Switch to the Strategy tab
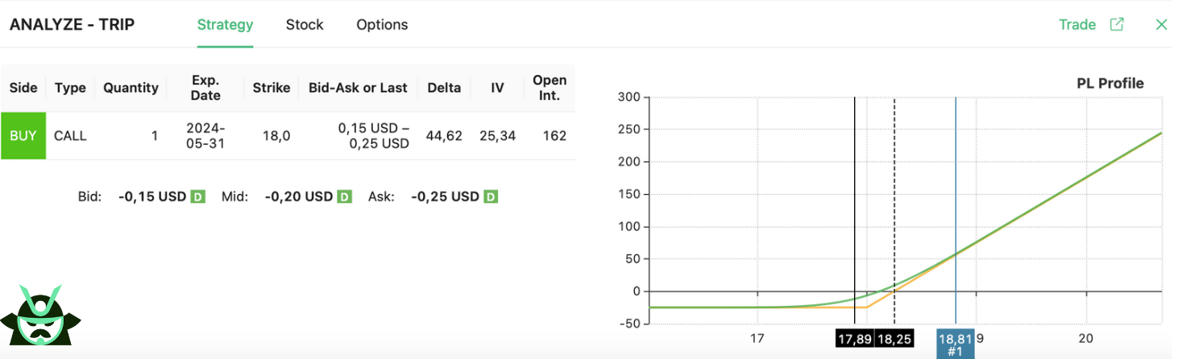 click(x=225, y=25)
